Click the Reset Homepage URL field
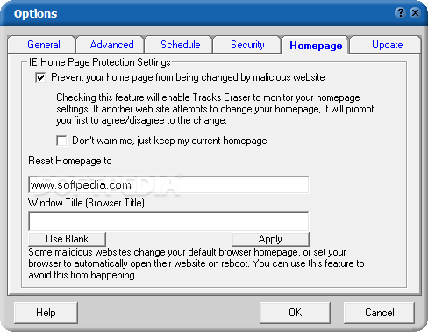This screenshot has height=332, width=428. click(168, 184)
